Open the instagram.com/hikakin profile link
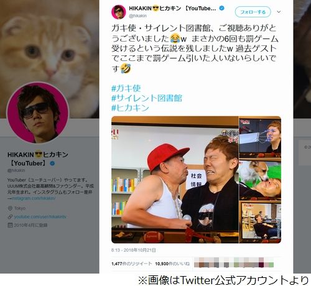 point(34,198)
